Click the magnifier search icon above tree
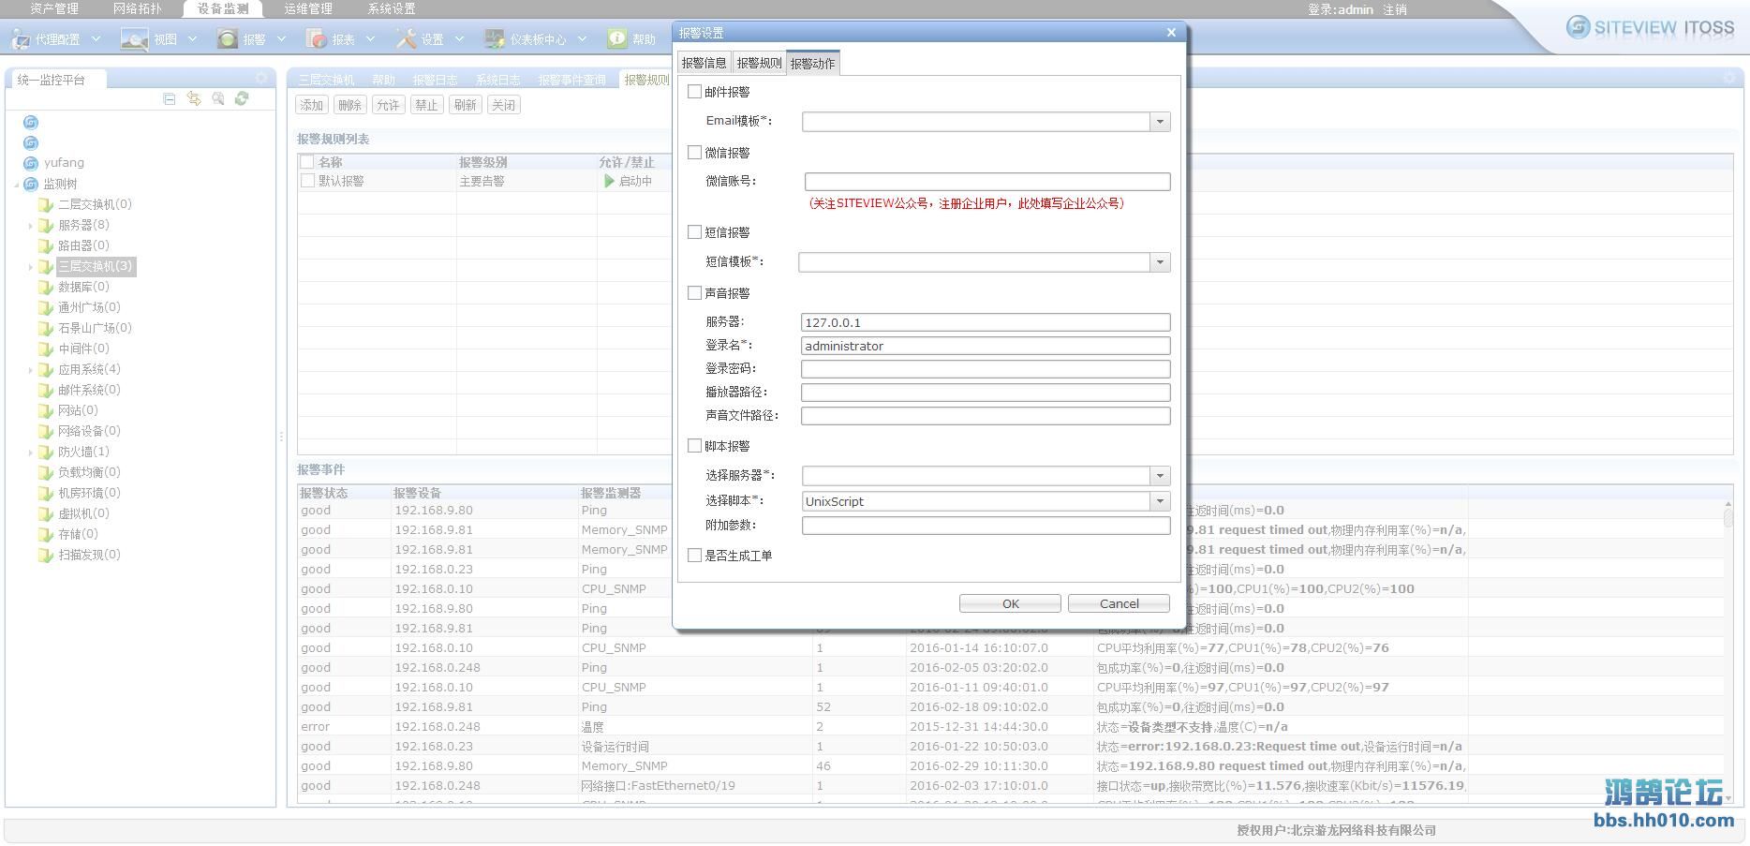 coord(218,98)
